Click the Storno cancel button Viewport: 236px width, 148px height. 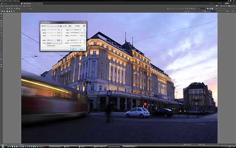pyautogui.click(x=81, y=49)
